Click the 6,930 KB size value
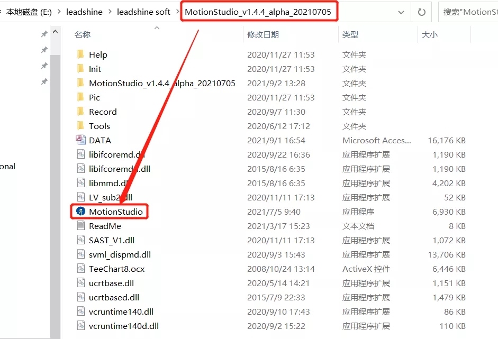This screenshot has width=498, height=339. tap(449, 212)
